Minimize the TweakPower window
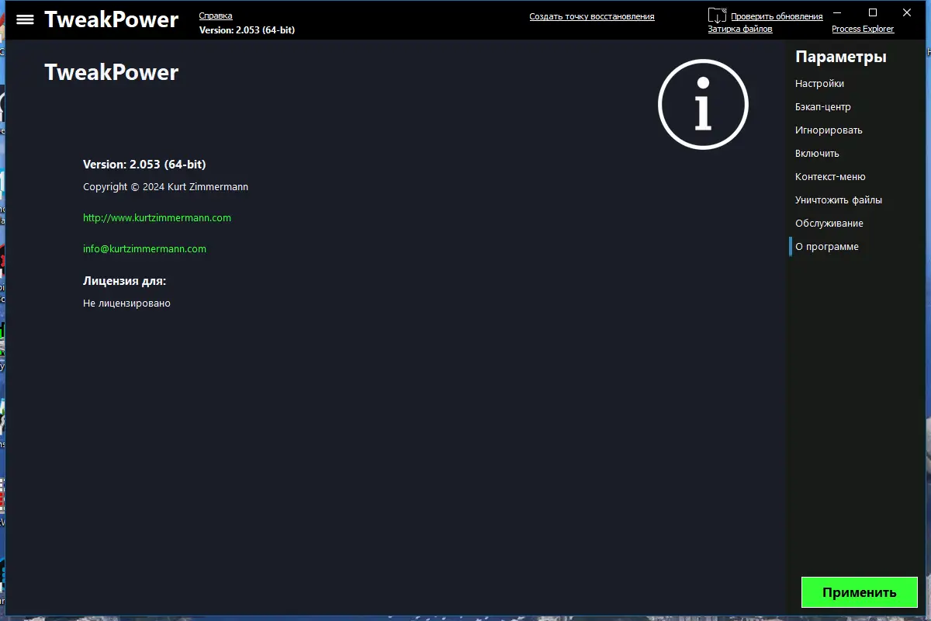The width and height of the screenshot is (931, 621). [837, 12]
